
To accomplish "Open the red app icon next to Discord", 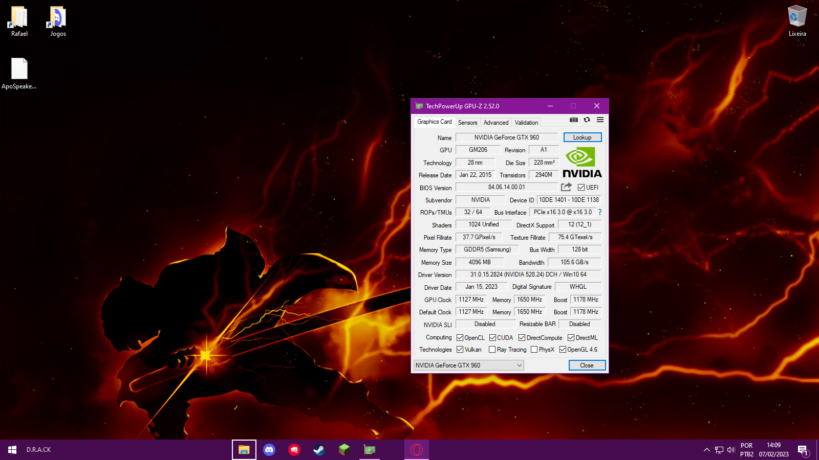I will pyautogui.click(x=294, y=450).
